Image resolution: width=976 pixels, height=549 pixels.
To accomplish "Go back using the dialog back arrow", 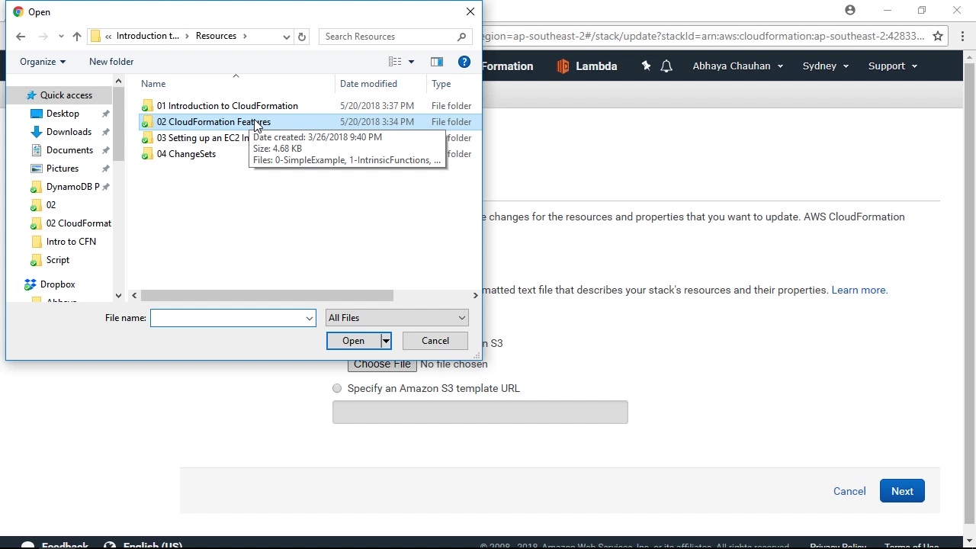I will pos(21,37).
